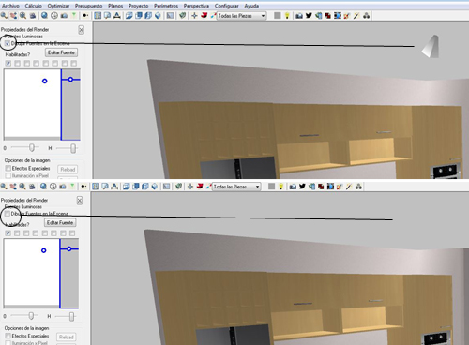469x345 pixels.
Task: Click the upper Editar Fuente button
Action: (x=61, y=52)
